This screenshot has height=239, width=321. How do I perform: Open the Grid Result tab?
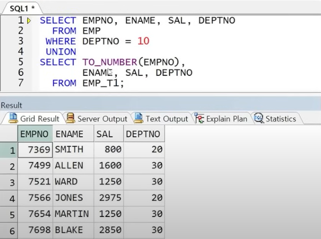(34, 119)
